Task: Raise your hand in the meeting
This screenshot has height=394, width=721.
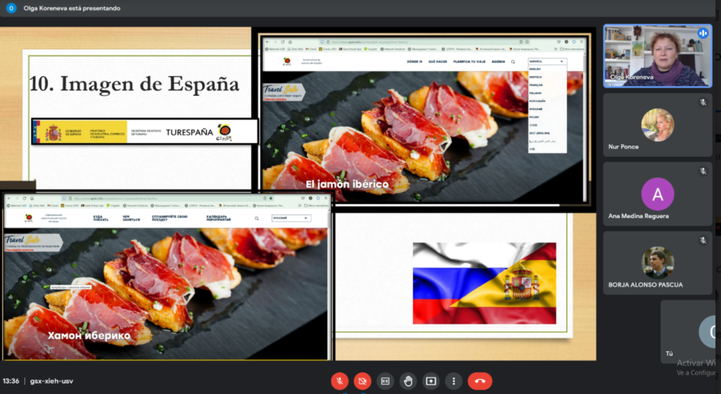Action: 408,381
